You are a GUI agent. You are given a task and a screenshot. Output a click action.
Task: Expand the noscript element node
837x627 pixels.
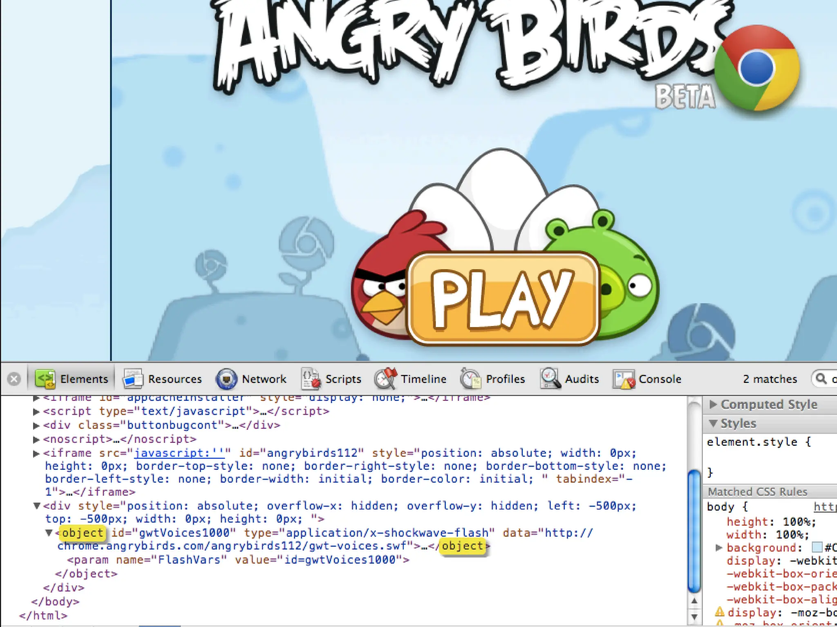36,439
